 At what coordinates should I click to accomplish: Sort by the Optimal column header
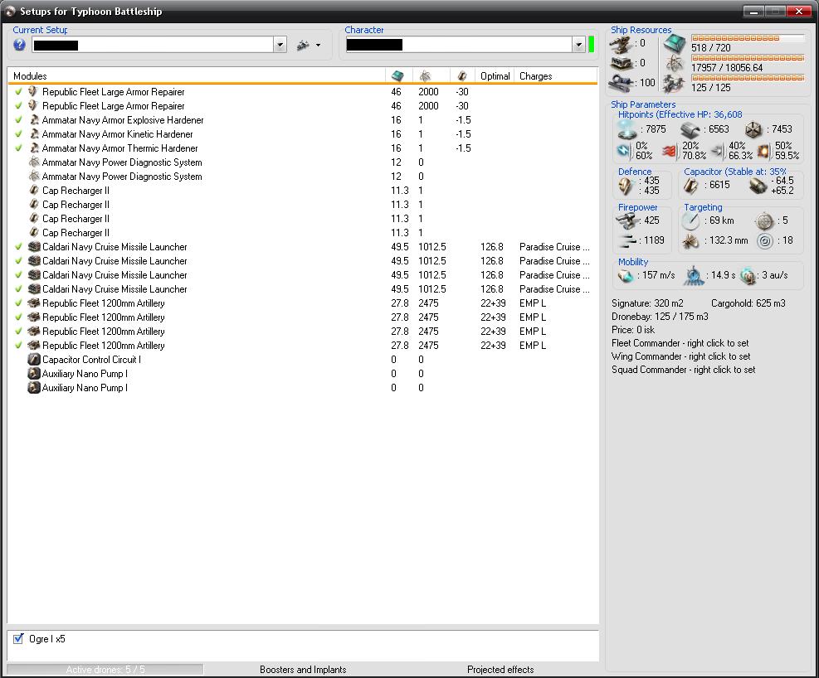pos(495,76)
